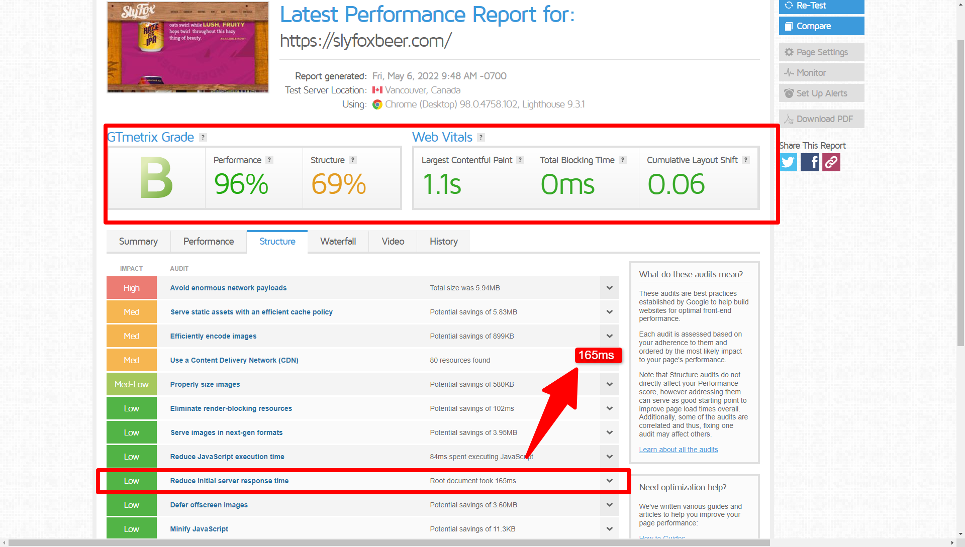Click help icon for Largest Contentful Paint

[520, 160]
